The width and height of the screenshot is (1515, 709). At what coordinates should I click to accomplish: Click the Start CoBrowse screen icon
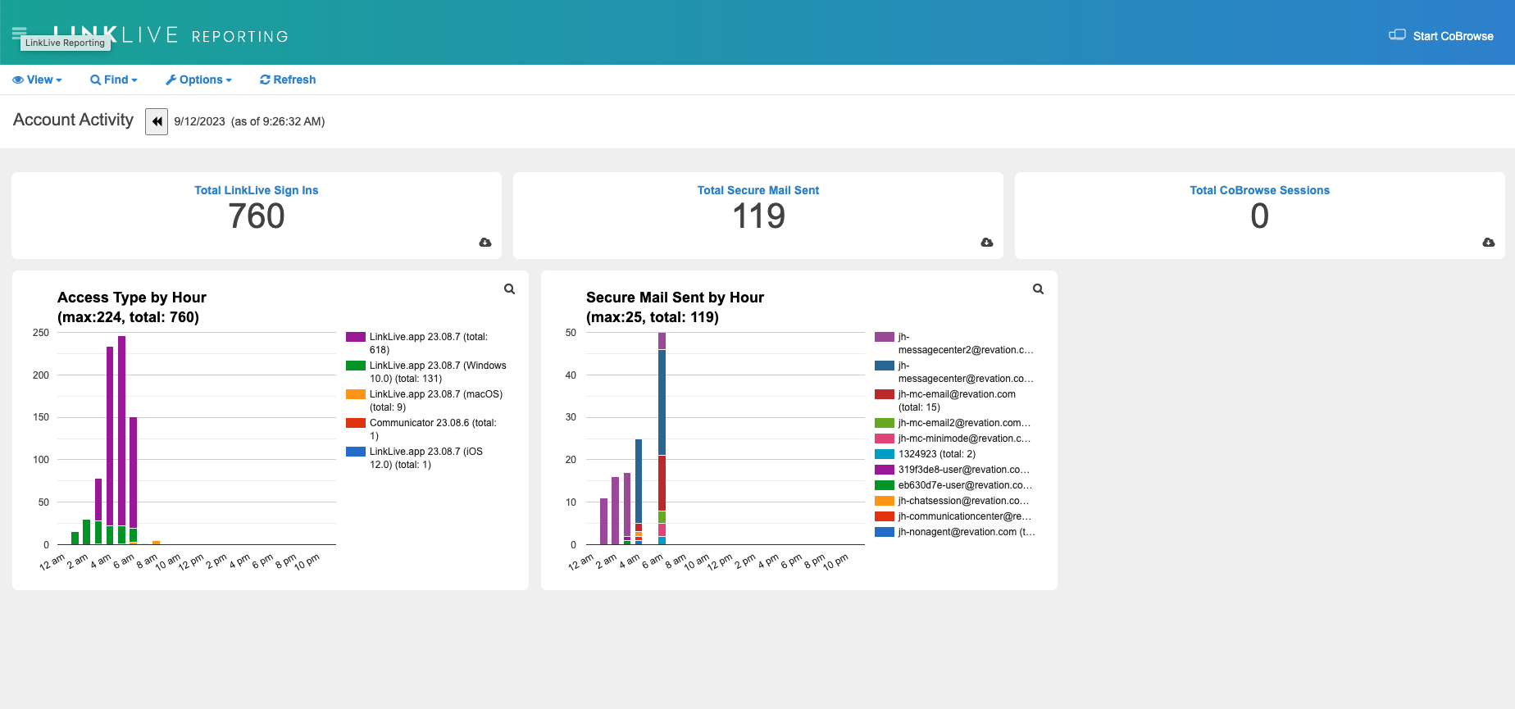pyautogui.click(x=1397, y=35)
